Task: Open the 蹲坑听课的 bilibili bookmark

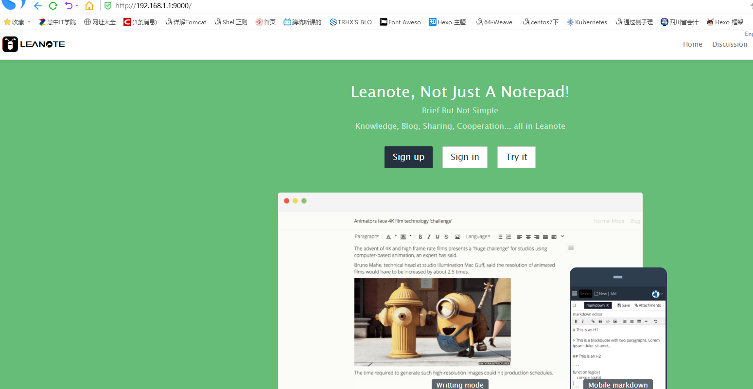Action: coord(302,22)
